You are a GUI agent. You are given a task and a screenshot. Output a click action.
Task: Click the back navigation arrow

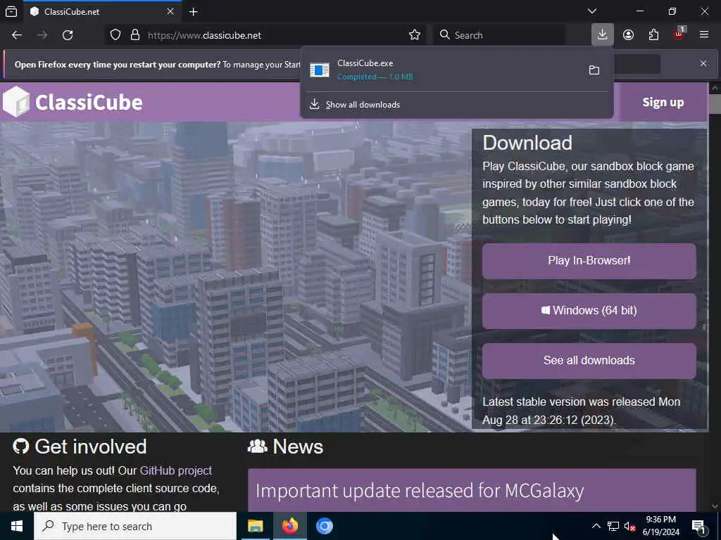(17, 35)
